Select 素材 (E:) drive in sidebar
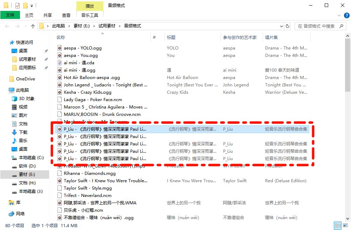 tap(25, 175)
